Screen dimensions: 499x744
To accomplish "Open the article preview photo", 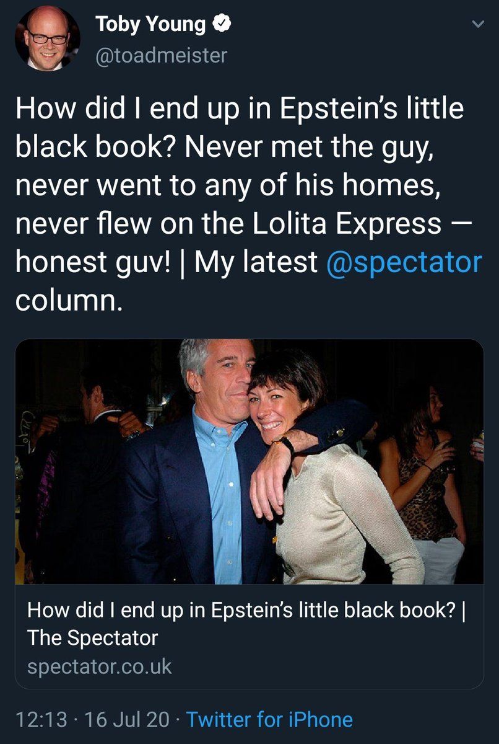I will (249, 461).
